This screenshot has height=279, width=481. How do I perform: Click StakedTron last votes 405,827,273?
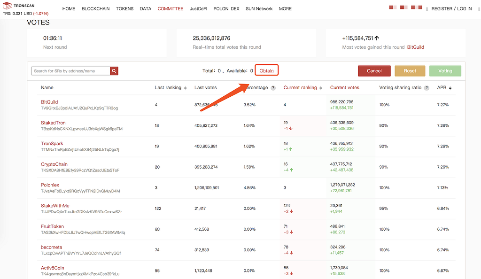[x=206, y=126]
